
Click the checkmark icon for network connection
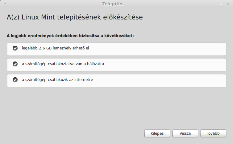pos(15,64)
